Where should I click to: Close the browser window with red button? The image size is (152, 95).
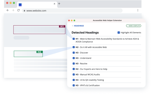tap(7, 3)
